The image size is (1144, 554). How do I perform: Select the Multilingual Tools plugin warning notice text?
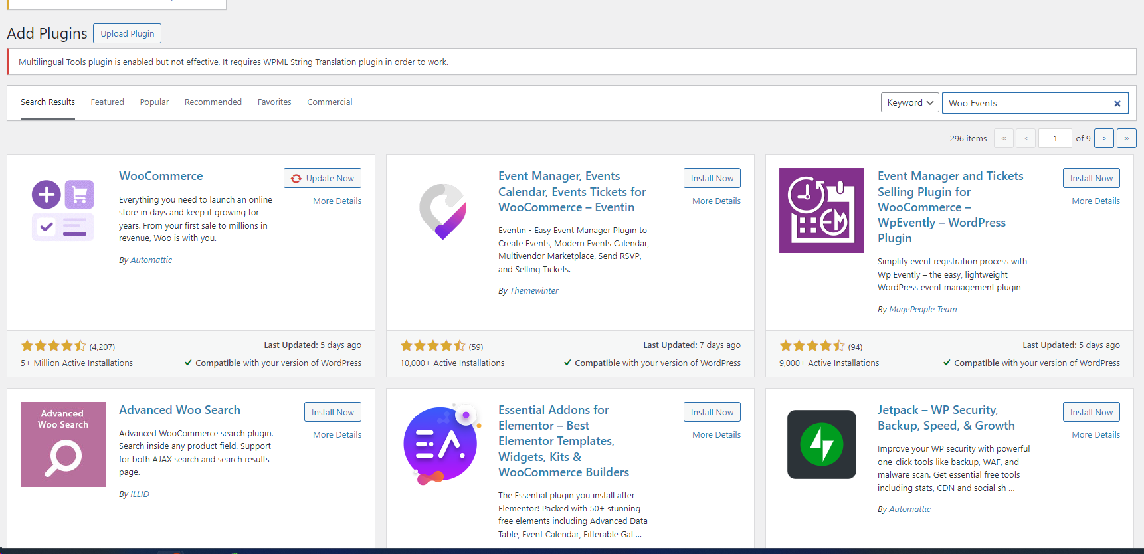pos(233,62)
